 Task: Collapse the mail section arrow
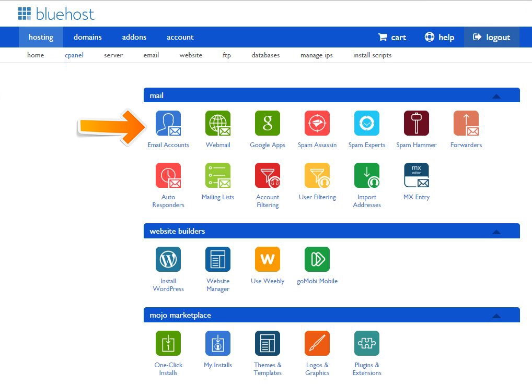tap(496, 96)
